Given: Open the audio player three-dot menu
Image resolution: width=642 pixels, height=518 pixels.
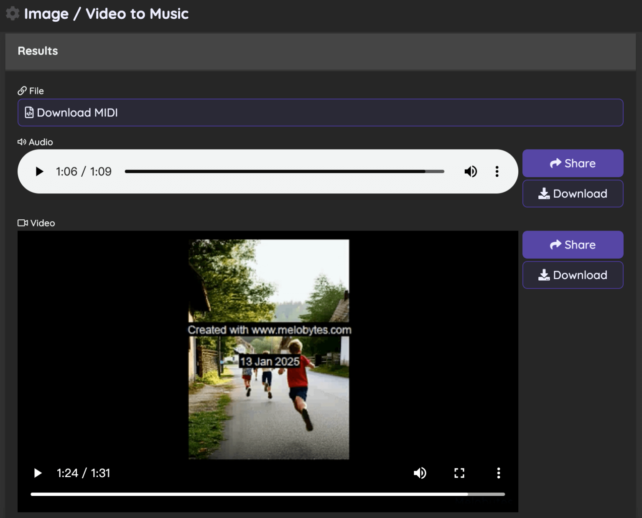Looking at the screenshot, I should pos(497,171).
